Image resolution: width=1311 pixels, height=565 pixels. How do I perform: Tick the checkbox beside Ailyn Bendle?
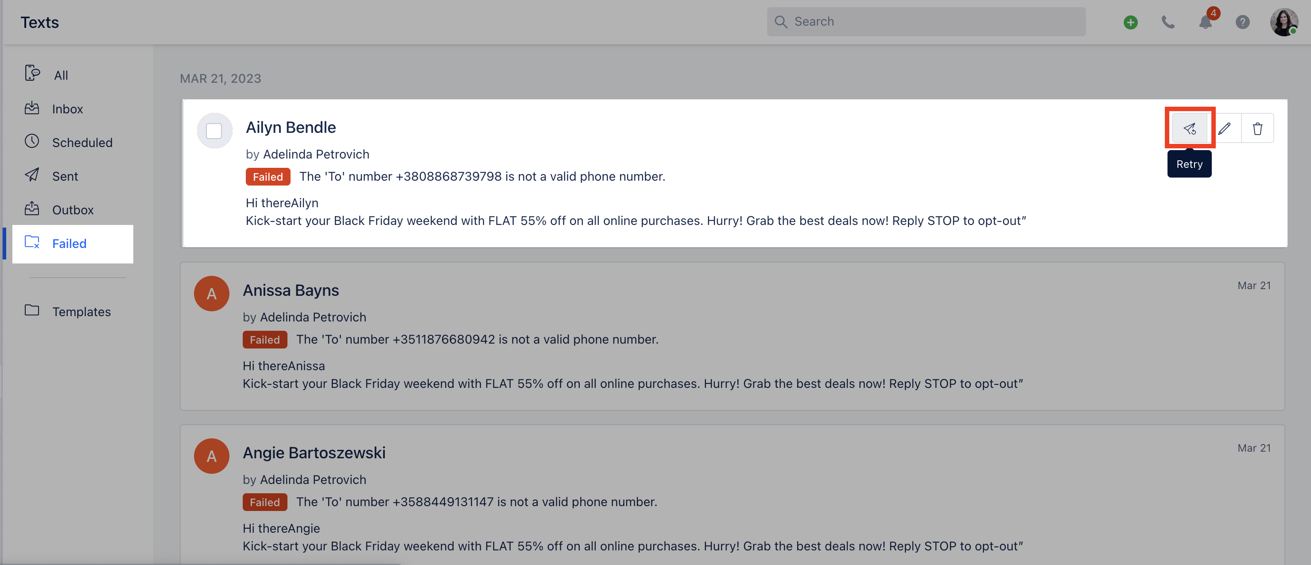214,130
